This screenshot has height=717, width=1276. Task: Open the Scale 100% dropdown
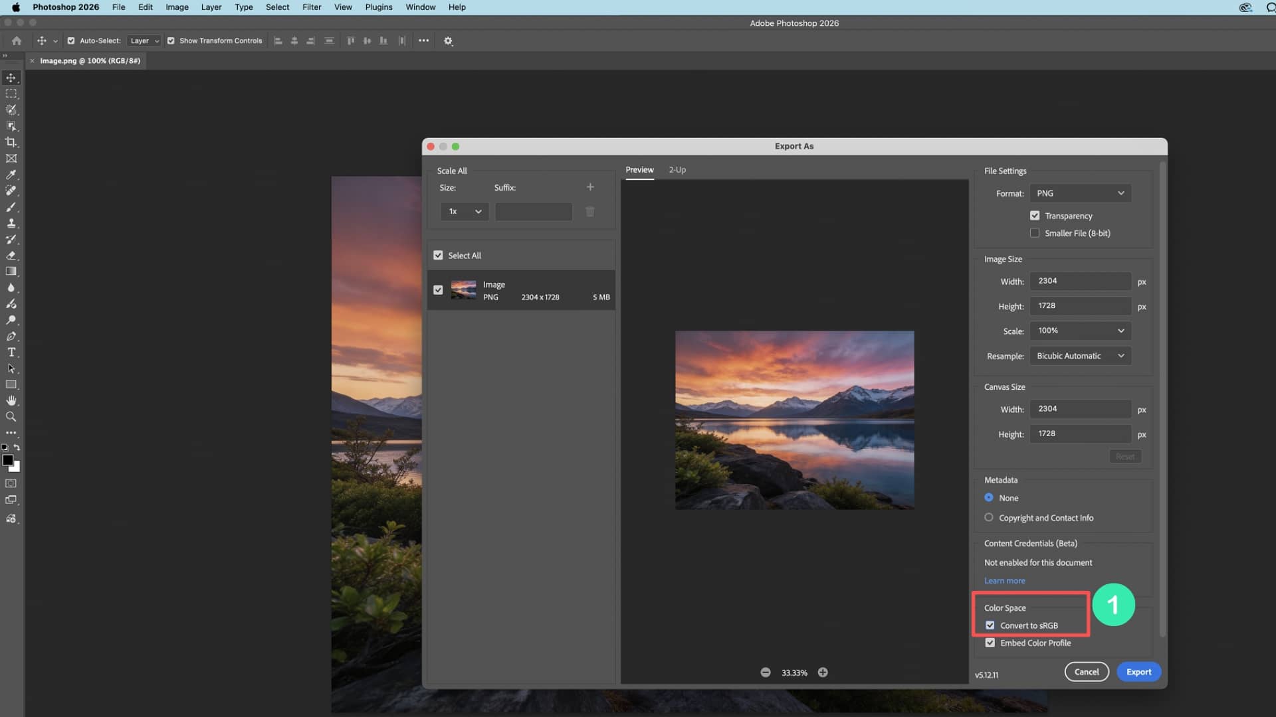tap(1081, 331)
